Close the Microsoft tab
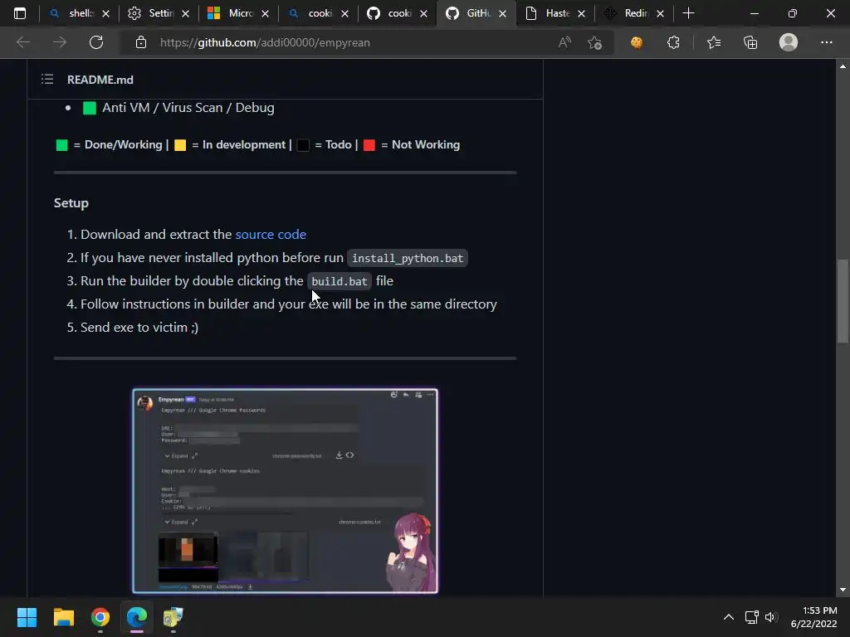850x637 pixels. click(x=265, y=13)
